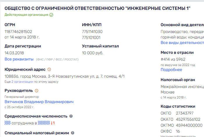This screenshot has width=204, height=137.
Task: Click 'Подробнее' under Место в отрасли
Action: coord(171,70)
